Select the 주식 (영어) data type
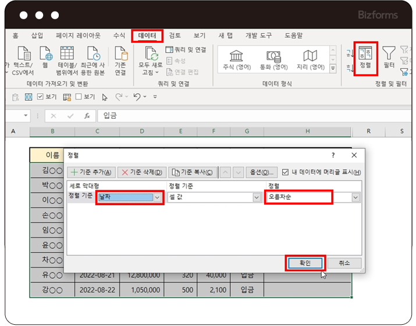 click(236, 60)
